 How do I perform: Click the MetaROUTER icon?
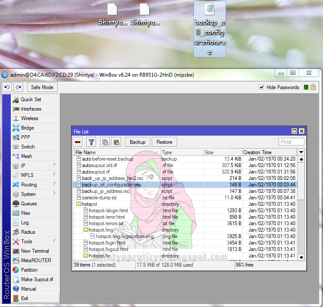tap(16, 260)
